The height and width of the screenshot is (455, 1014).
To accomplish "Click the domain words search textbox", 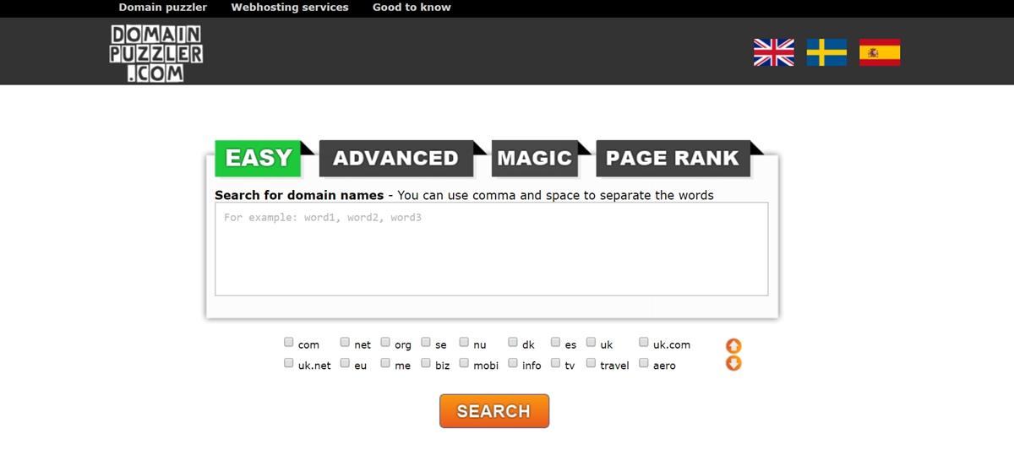I will tap(492, 249).
